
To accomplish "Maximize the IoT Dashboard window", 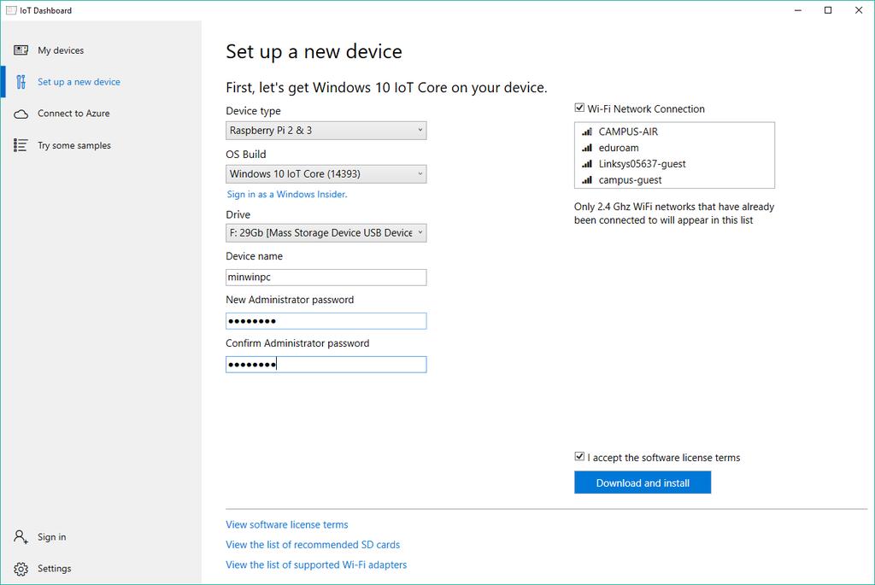I will [x=828, y=10].
